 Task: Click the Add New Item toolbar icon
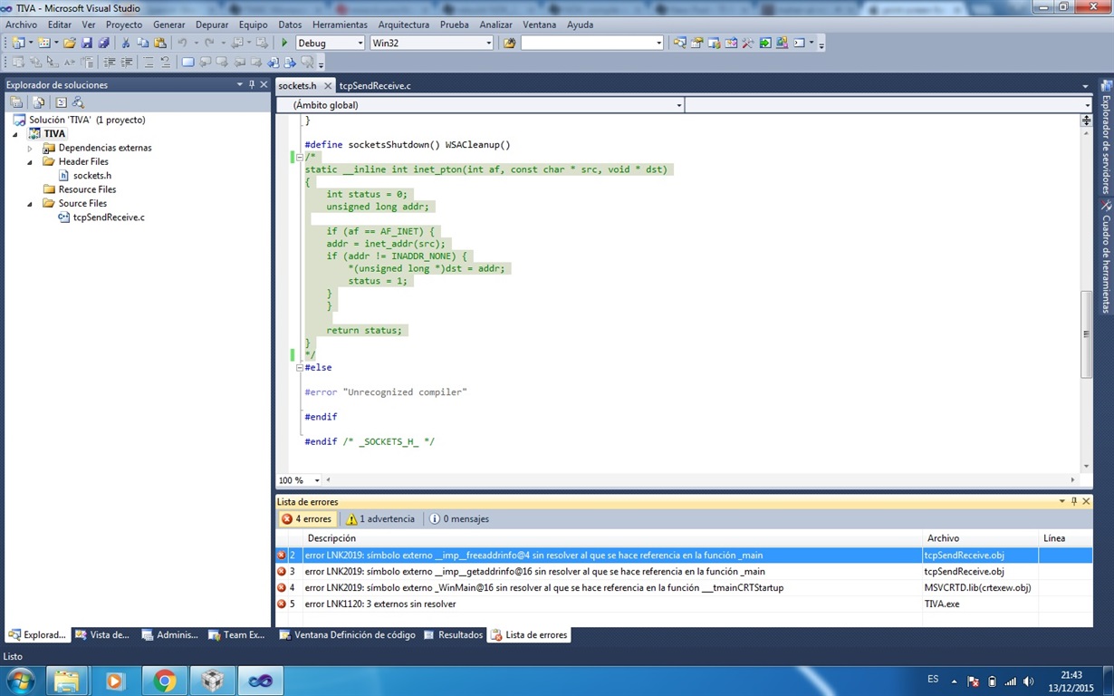click(43, 43)
